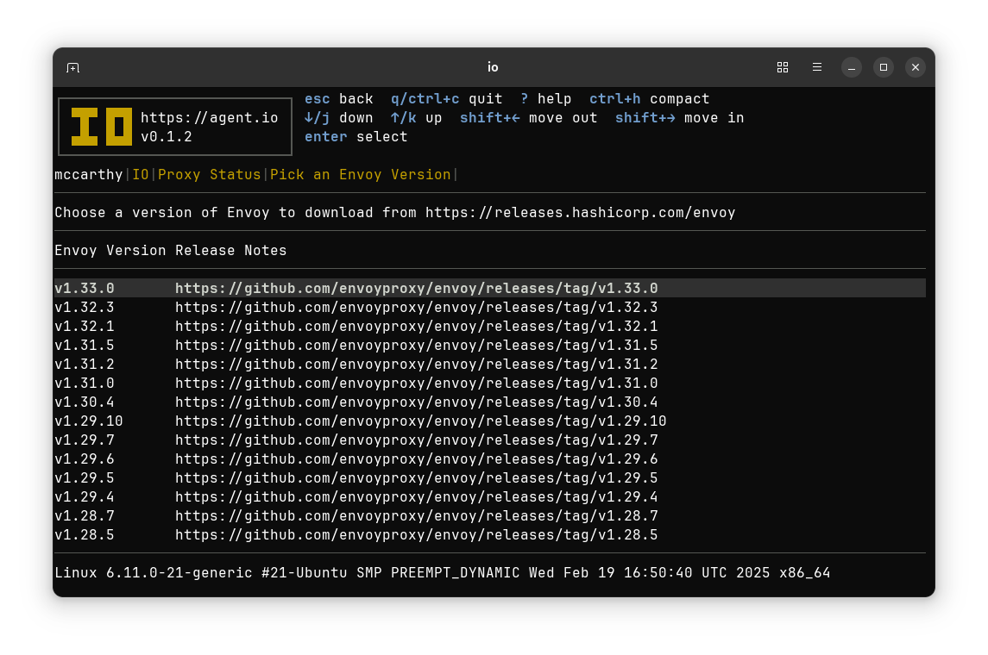Screen dimensions: 988x655
Task: Click the '?' help key hint
Action: 546,99
